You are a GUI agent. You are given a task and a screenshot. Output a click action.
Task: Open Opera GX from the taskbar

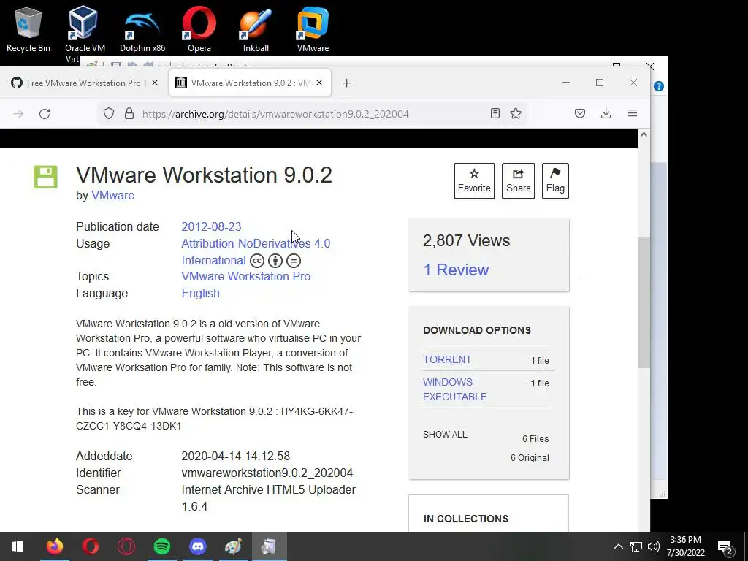point(126,546)
